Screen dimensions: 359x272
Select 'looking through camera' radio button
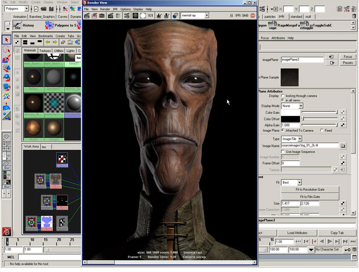coord(283,96)
